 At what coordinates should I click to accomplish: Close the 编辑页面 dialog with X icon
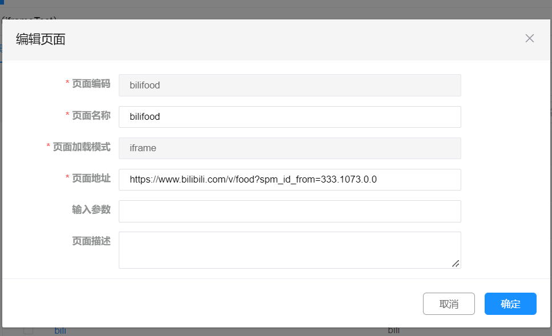(529, 38)
